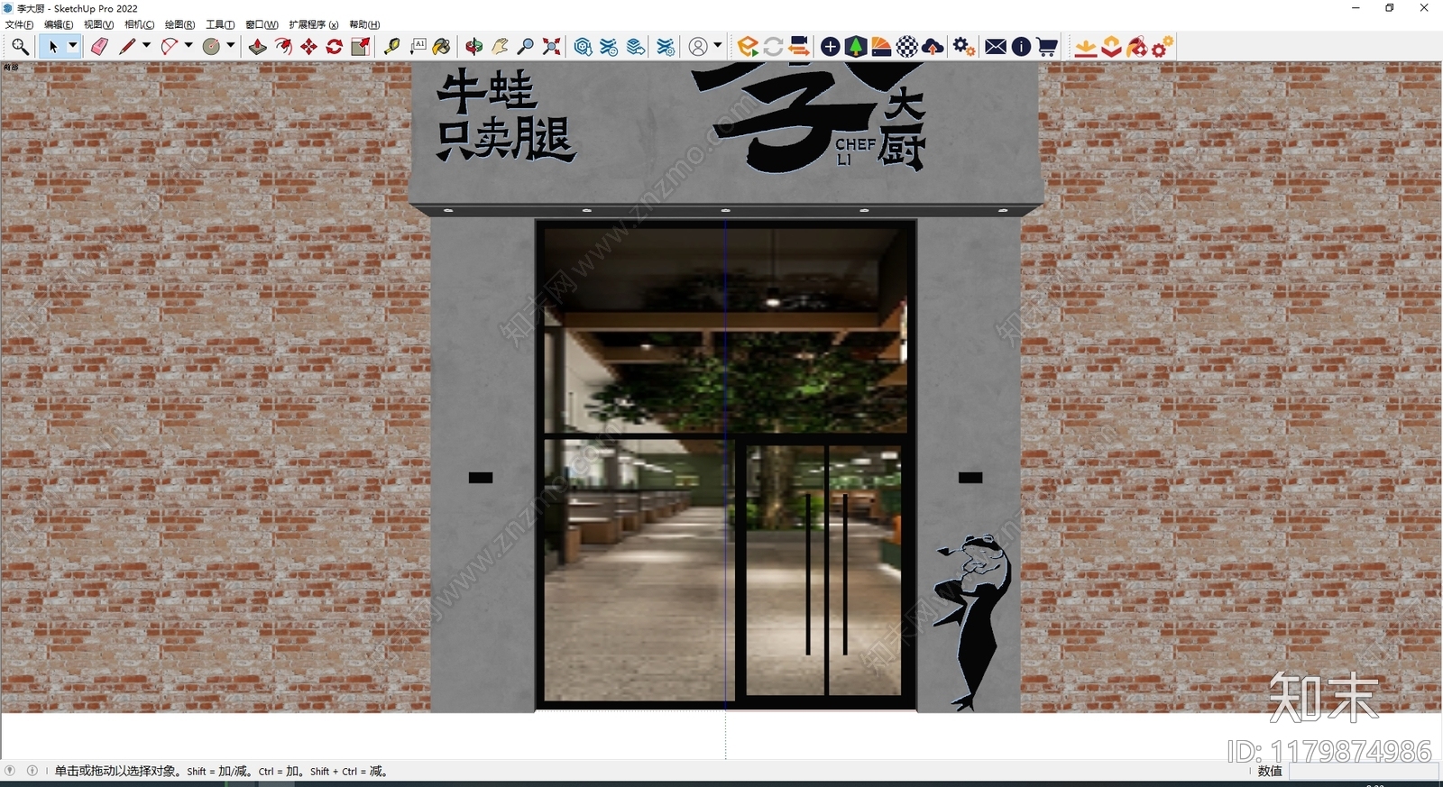Image resolution: width=1443 pixels, height=787 pixels.
Task: Open the 窗口(W) menu
Action: [262, 24]
